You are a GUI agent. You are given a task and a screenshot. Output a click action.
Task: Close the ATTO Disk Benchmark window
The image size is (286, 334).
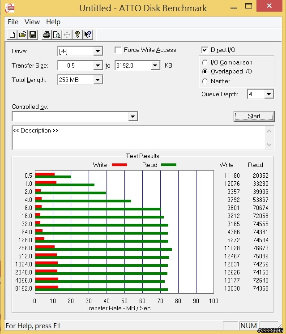pyautogui.click(x=269, y=6)
